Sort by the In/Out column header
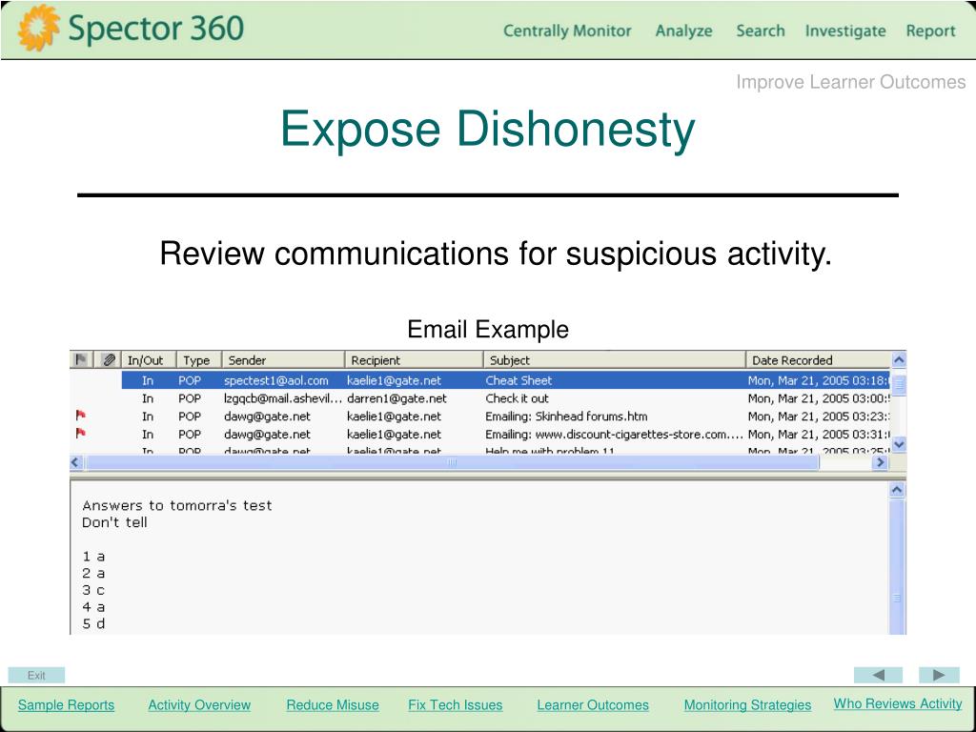 tap(149, 359)
